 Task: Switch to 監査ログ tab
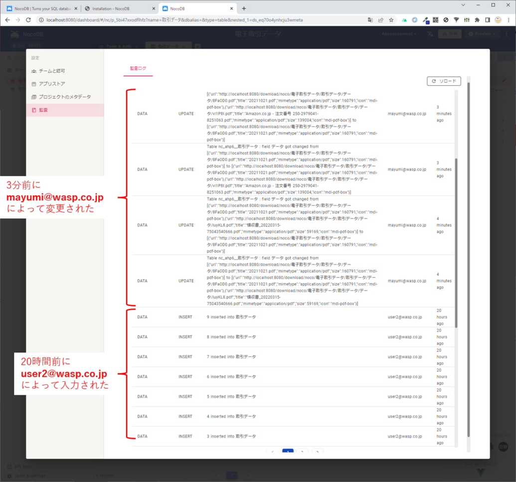(x=138, y=68)
